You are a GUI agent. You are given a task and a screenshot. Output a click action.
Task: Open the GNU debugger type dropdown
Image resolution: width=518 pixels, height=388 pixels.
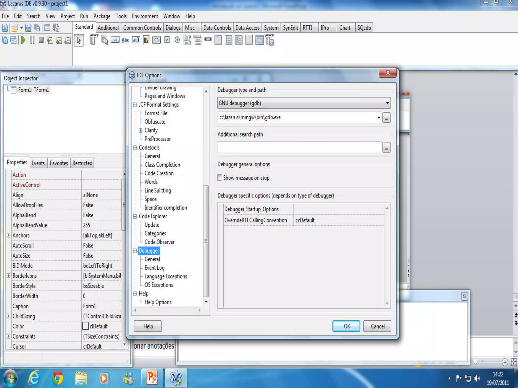click(x=387, y=103)
